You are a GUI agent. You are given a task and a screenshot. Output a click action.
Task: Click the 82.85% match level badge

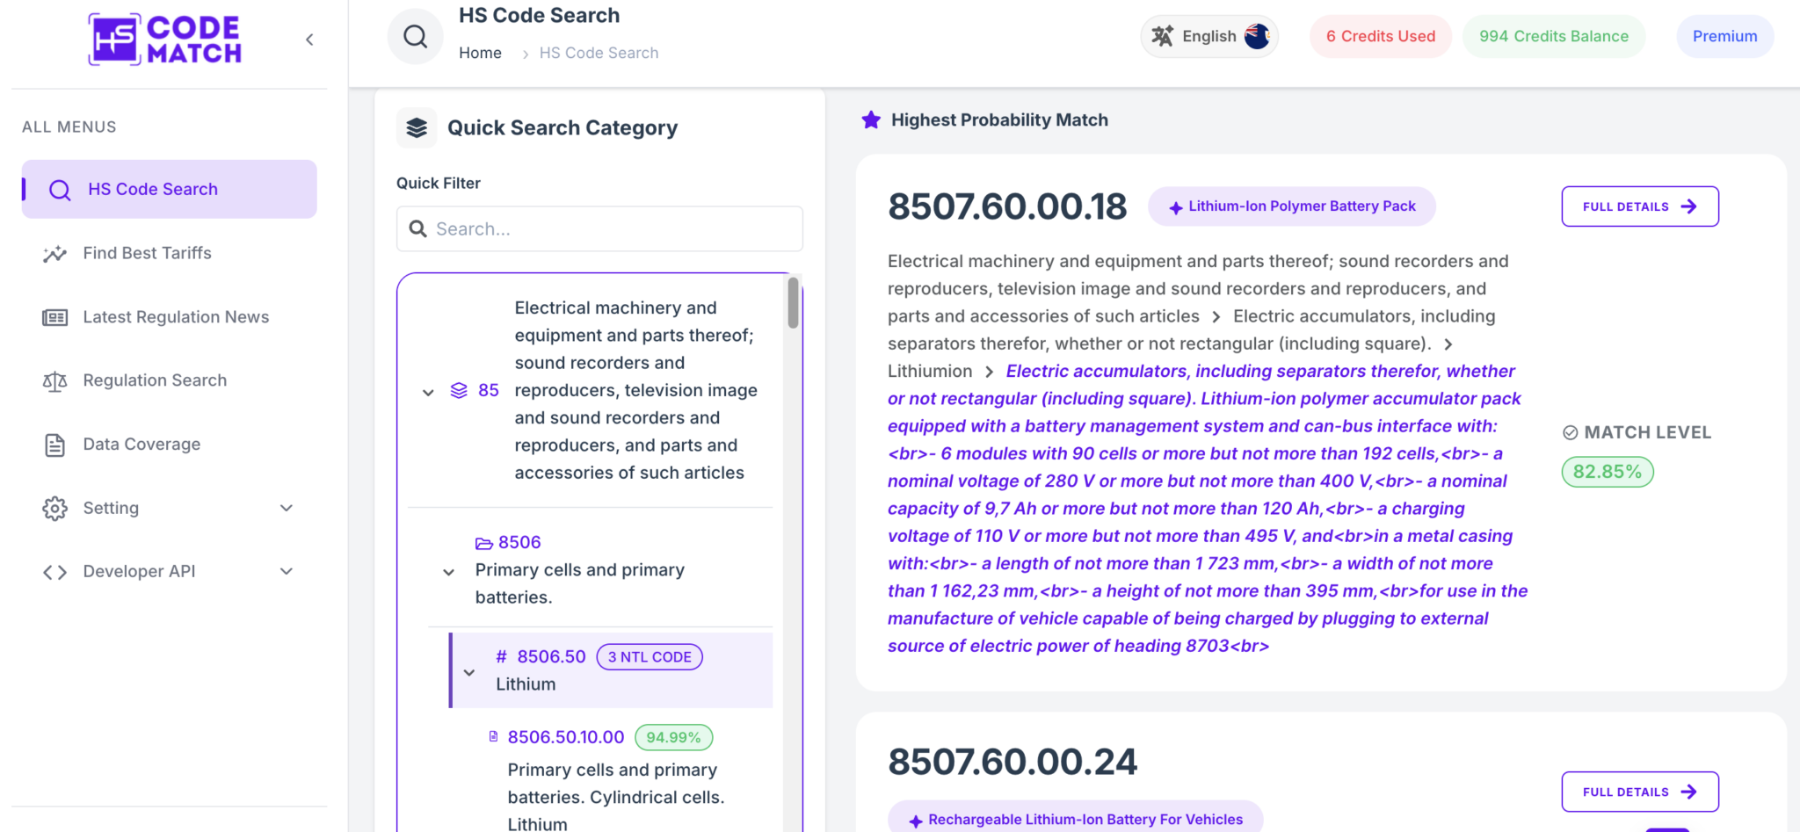1607,472
